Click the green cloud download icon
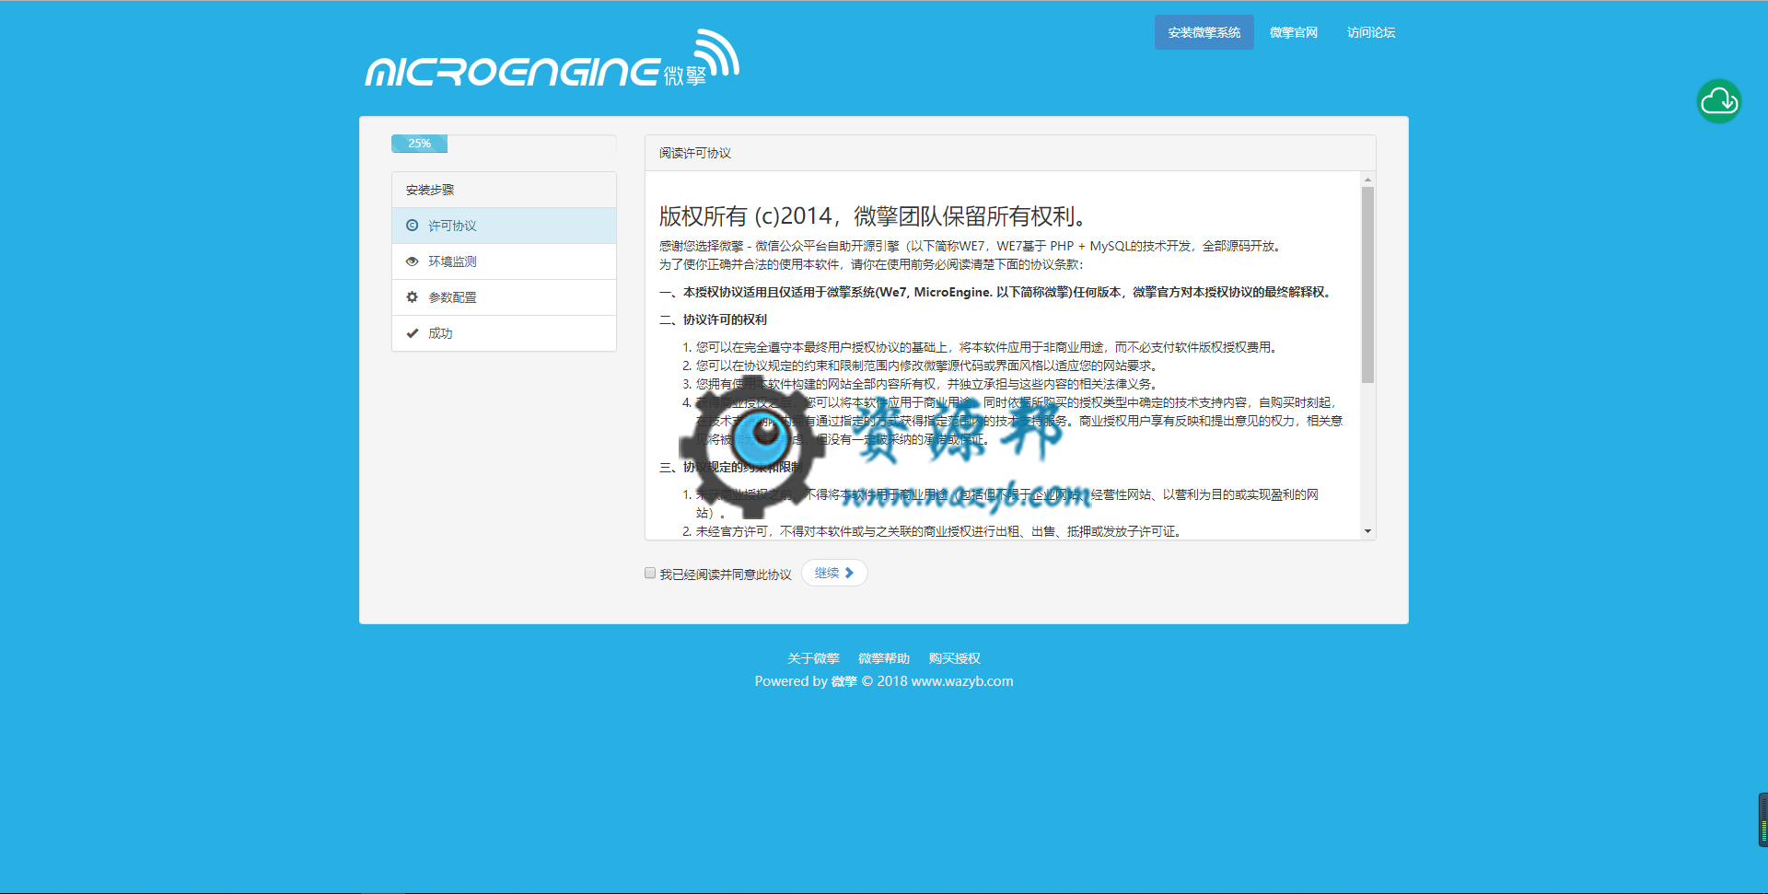This screenshot has width=1768, height=894. click(1718, 101)
